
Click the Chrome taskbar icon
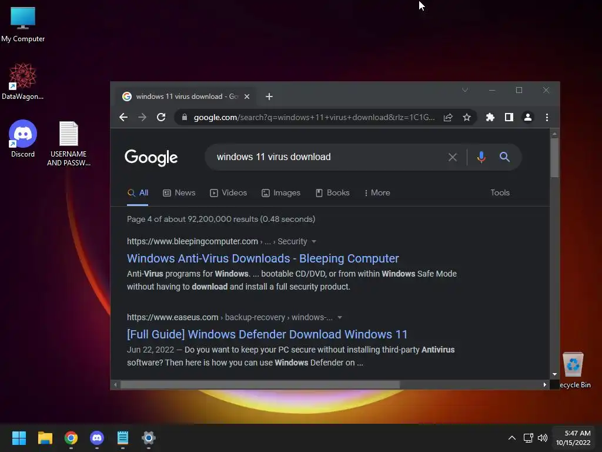[71, 438]
